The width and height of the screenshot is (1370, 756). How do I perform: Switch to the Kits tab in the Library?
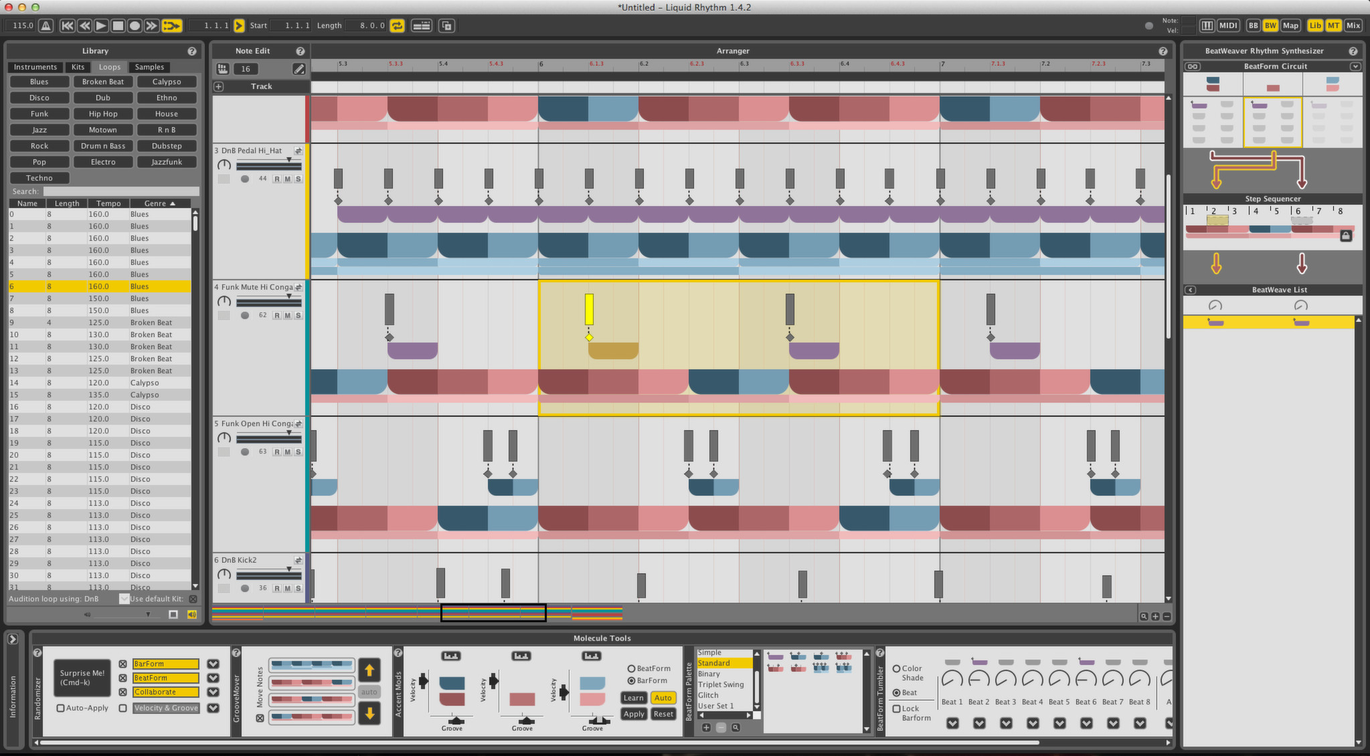click(78, 67)
